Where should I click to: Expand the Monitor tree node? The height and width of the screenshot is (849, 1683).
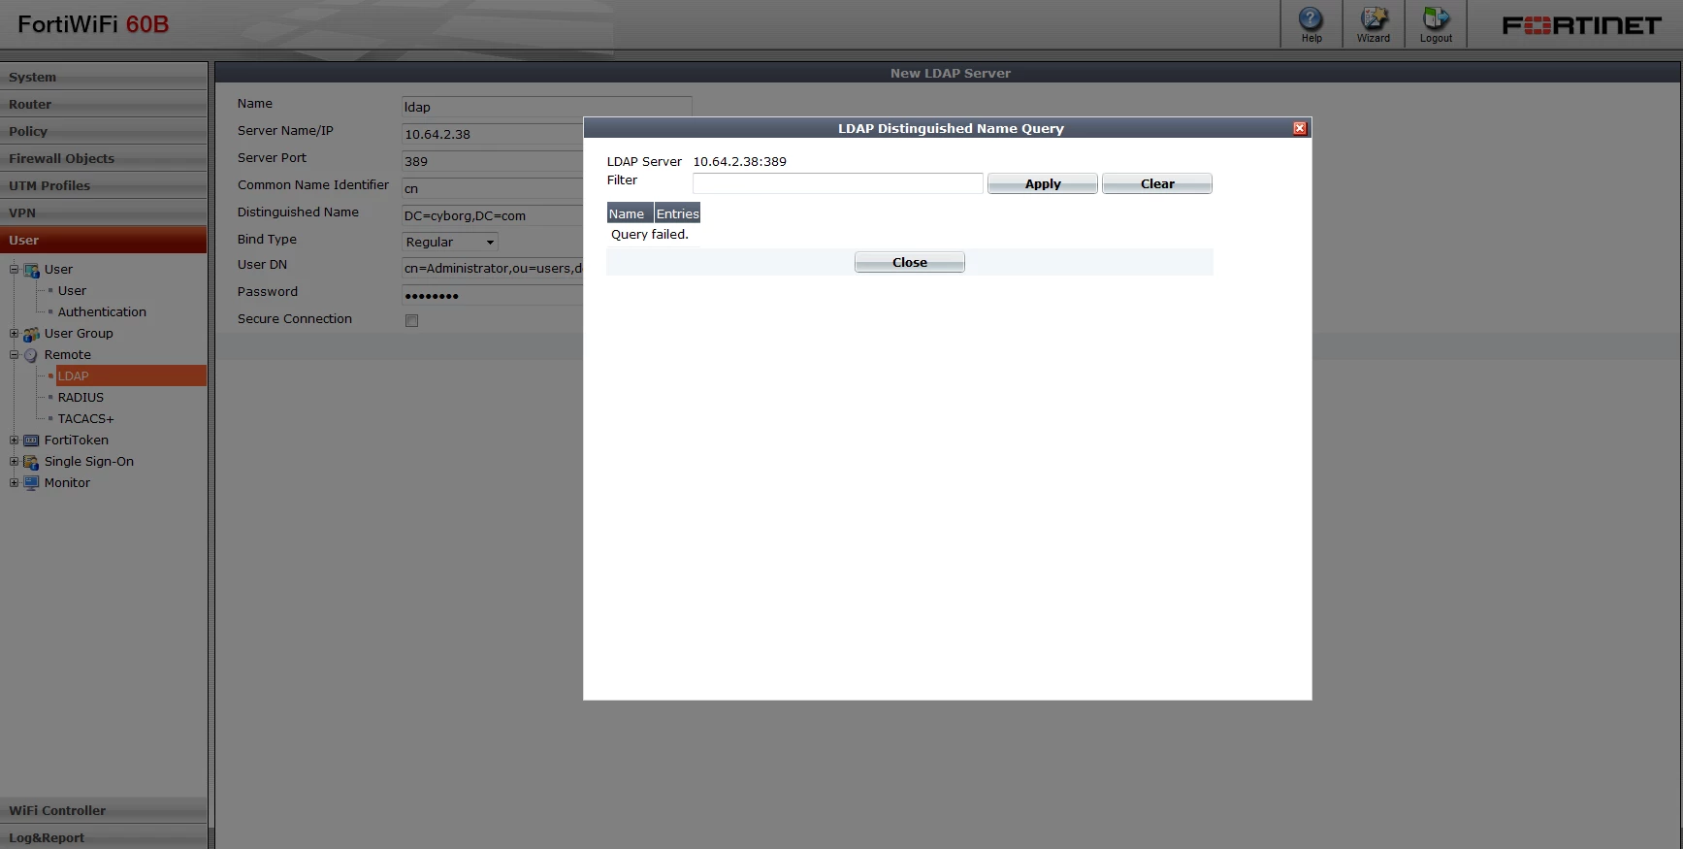point(14,483)
